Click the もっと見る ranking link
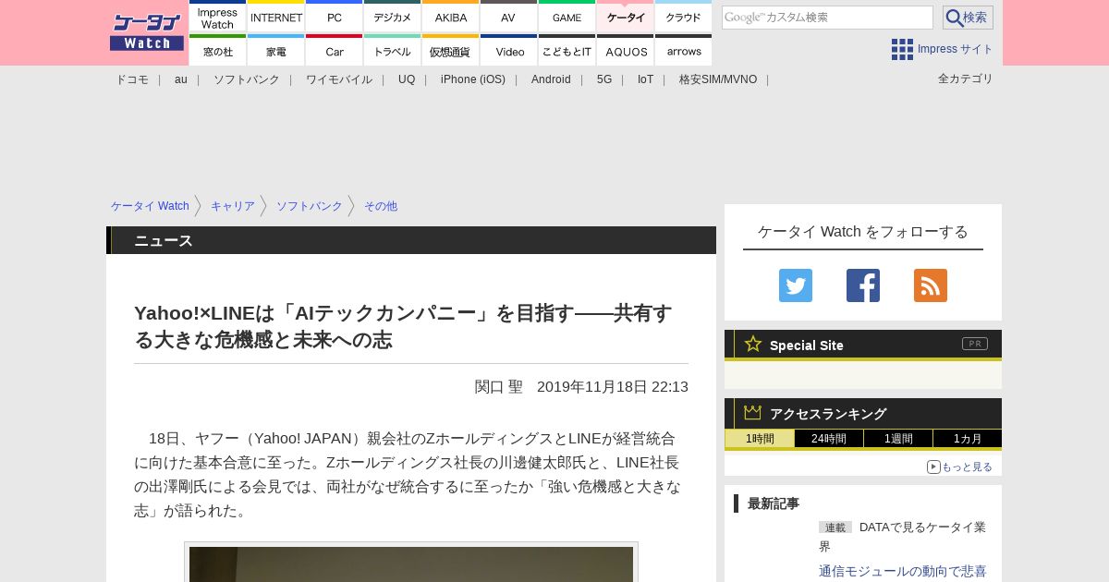Image resolution: width=1109 pixels, height=582 pixels. (x=960, y=467)
